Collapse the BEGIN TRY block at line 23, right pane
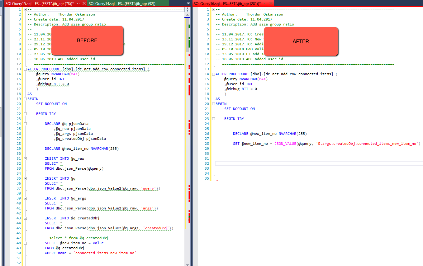This screenshot has height=266, width=423. pyautogui.click(x=213, y=119)
